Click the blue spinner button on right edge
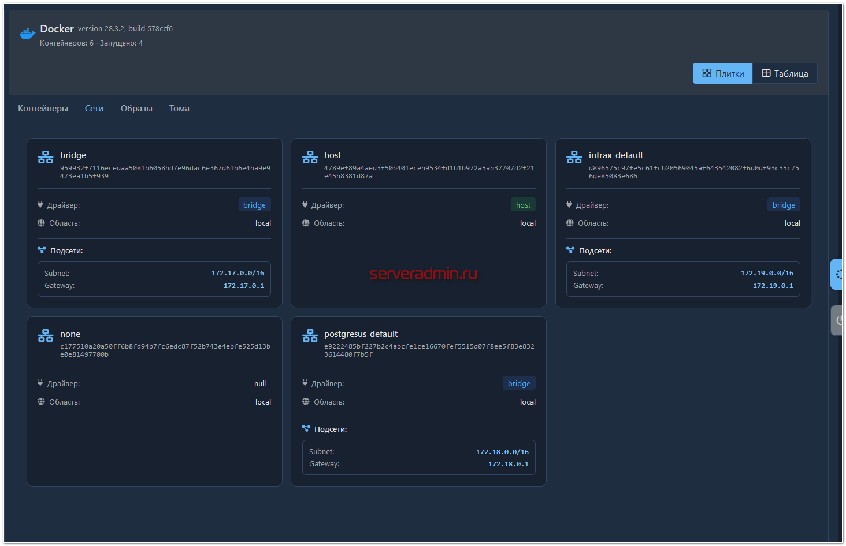Viewport: 846px width, 546px height. coord(837,274)
